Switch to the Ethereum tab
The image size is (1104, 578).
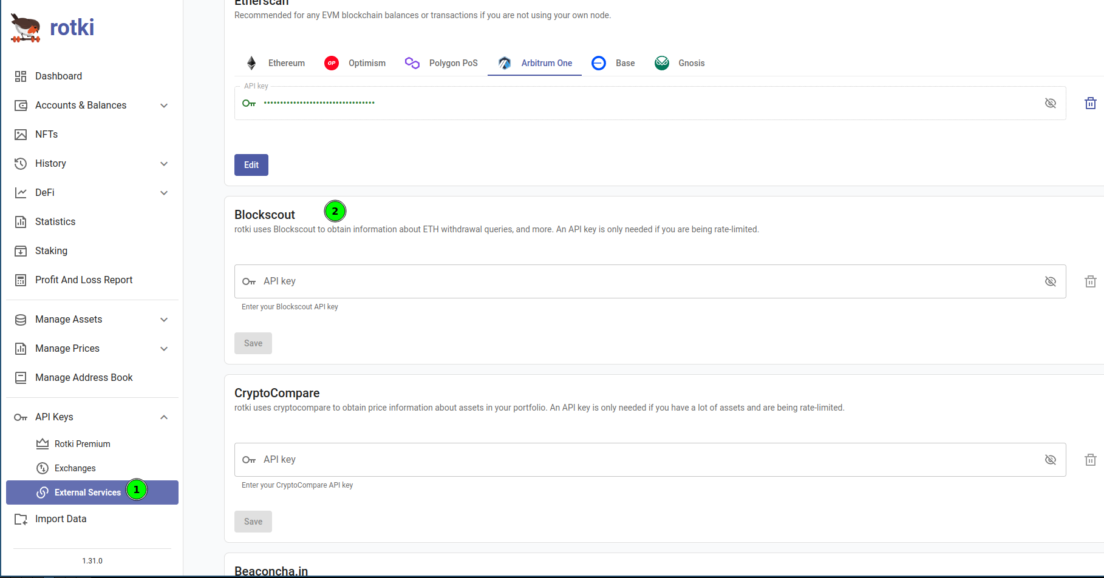pos(275,63)
